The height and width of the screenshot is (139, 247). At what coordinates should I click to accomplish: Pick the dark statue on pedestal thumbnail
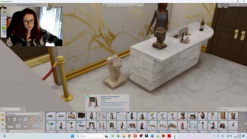132,116
